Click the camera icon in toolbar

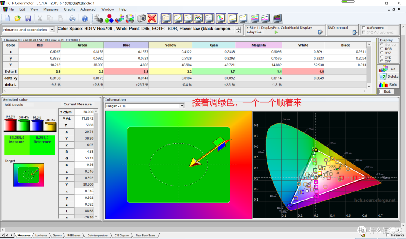[141, 18]
